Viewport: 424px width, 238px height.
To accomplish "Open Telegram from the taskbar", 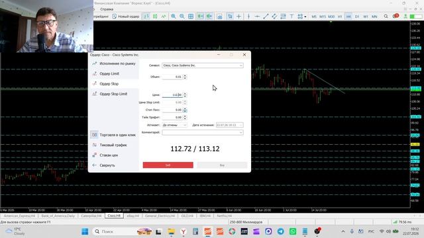I will [x=281, y=231].
